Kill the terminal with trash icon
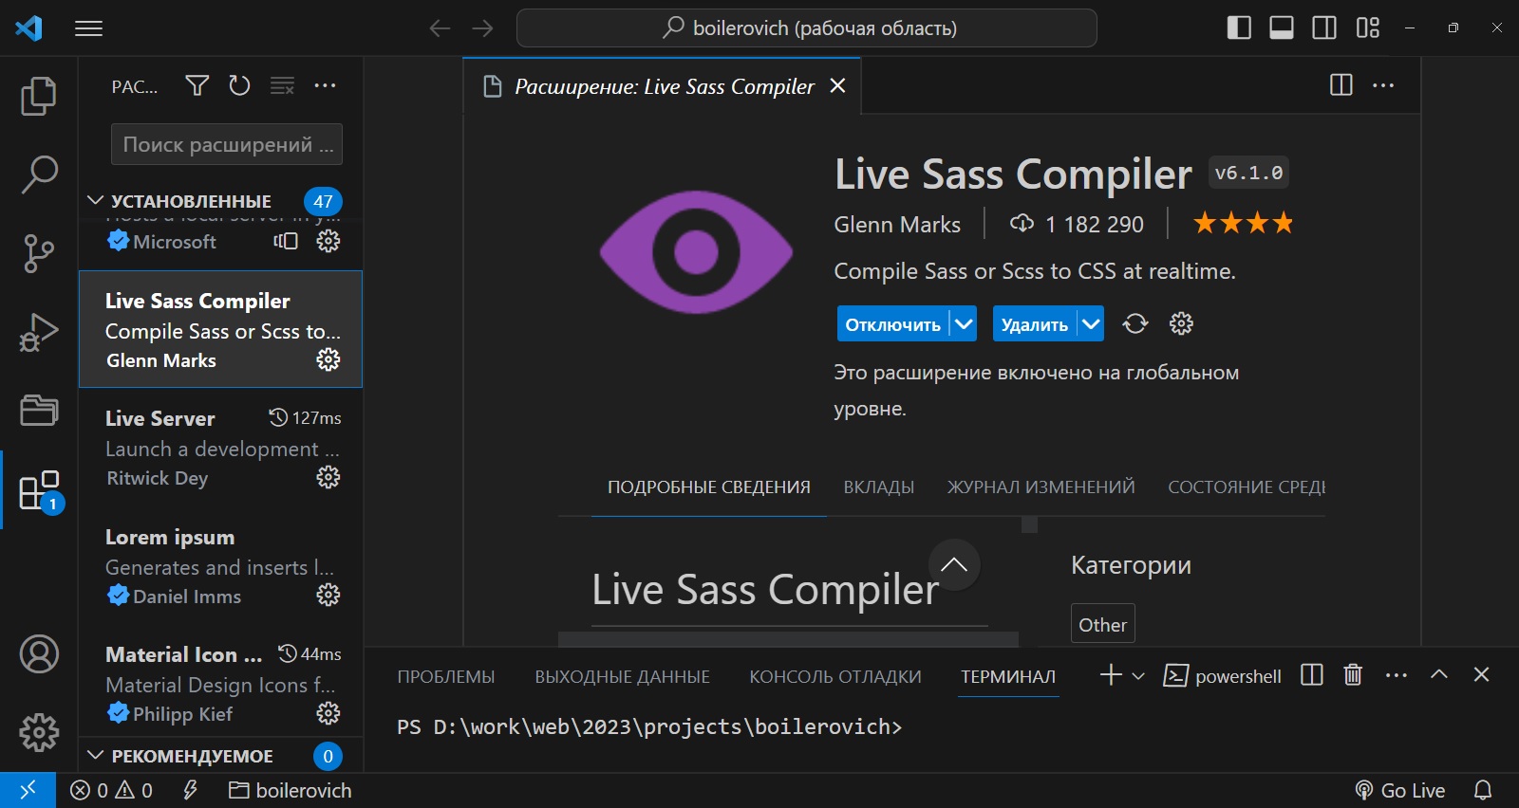 (x=1353, y=675)
